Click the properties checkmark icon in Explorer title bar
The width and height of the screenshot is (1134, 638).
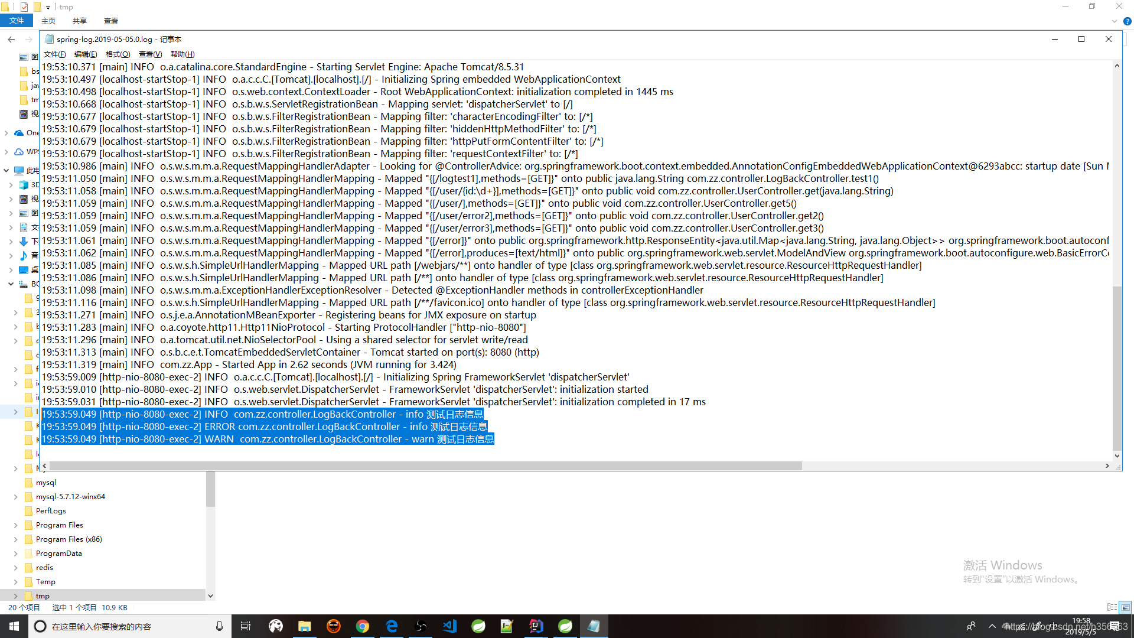24,7
